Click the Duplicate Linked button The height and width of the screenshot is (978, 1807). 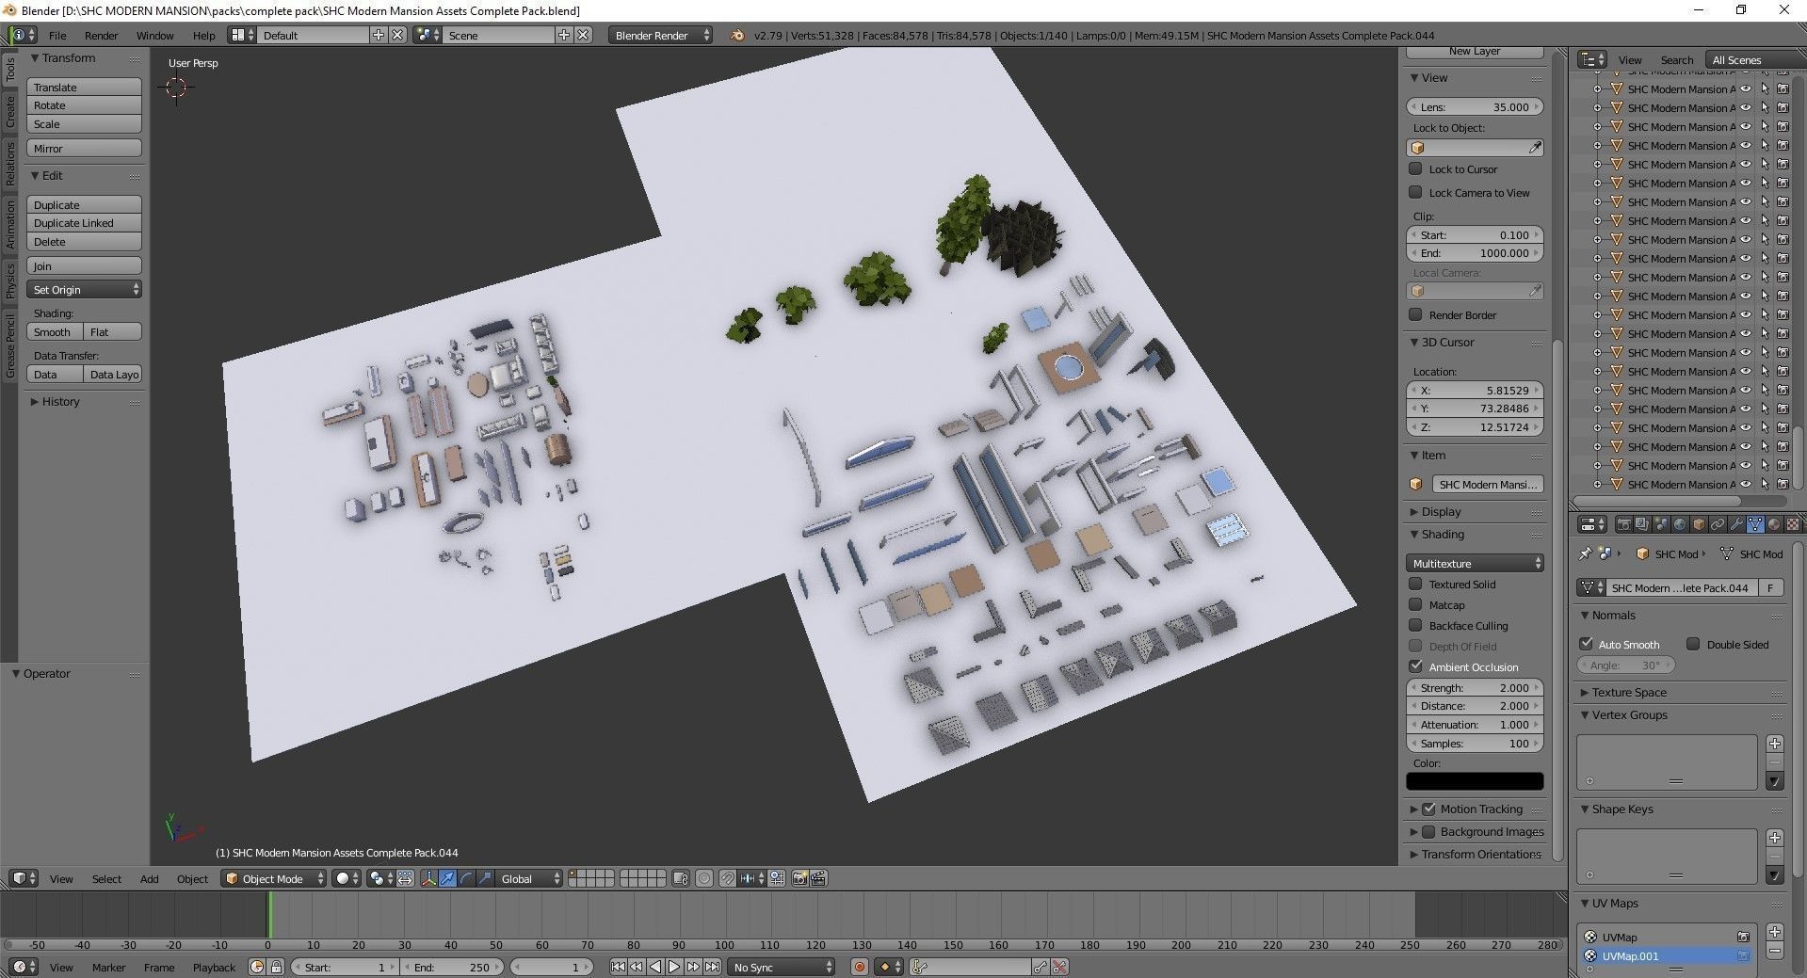(x=84, y=223)
